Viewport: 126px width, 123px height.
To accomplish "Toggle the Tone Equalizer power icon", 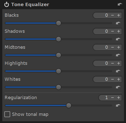I will tap(7, 5).
